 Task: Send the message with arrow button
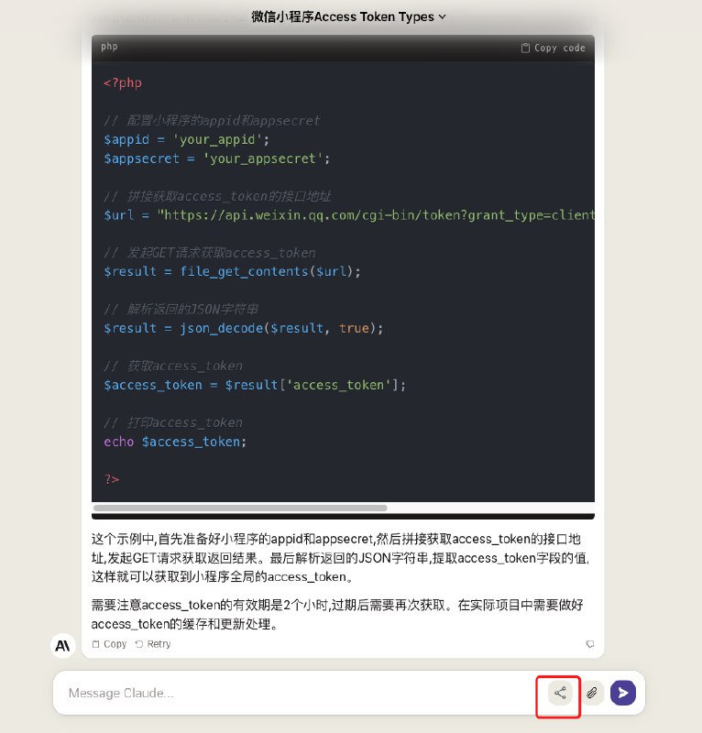623,693
